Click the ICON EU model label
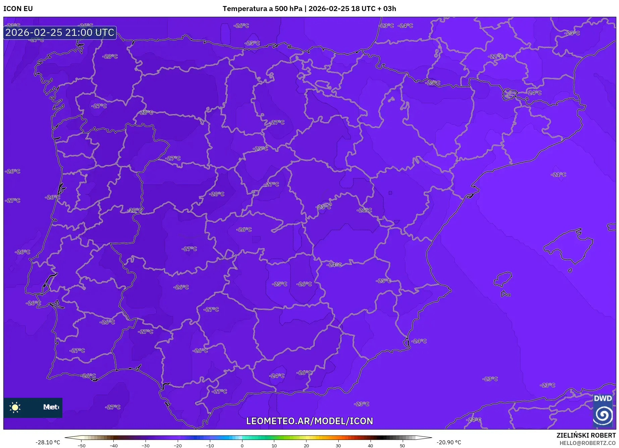This screenshot has height=448, width=619. coord(18,9)
